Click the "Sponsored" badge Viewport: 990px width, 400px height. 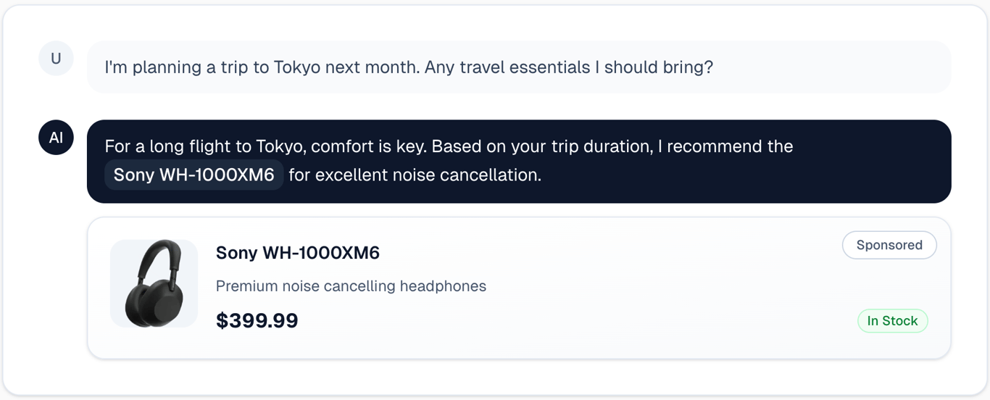pos(889,245)
